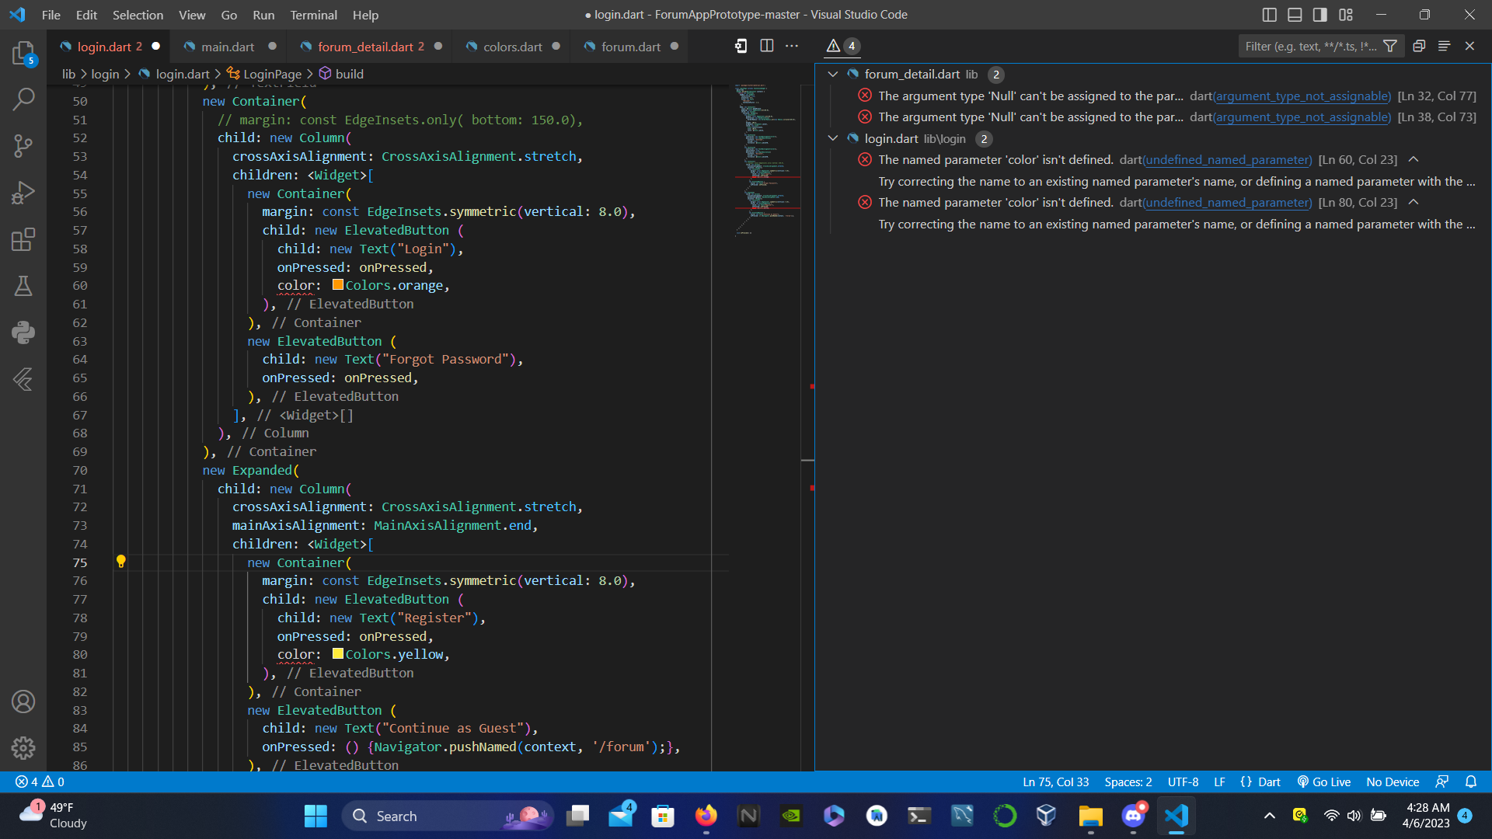Collapse the login.dart lib\login error group
This screenshot has height=839, width=1492.
coord(832,138)
